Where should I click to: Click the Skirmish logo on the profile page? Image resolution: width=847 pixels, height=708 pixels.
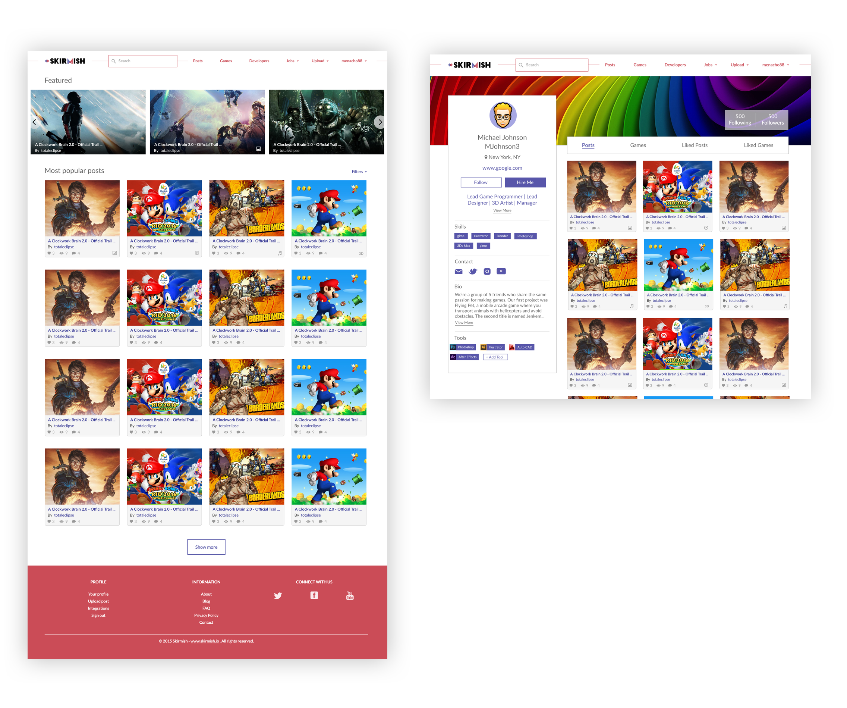click(469, 65)
